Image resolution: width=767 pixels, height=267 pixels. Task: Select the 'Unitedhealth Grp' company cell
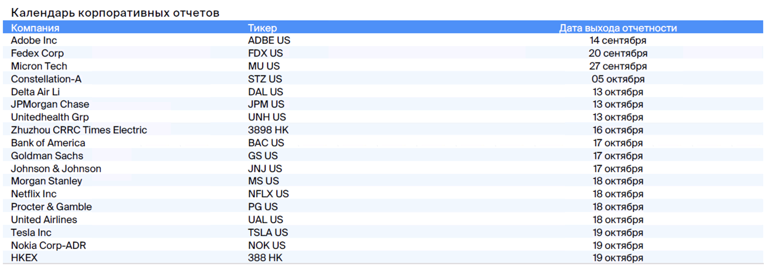(x=50, y=117)
